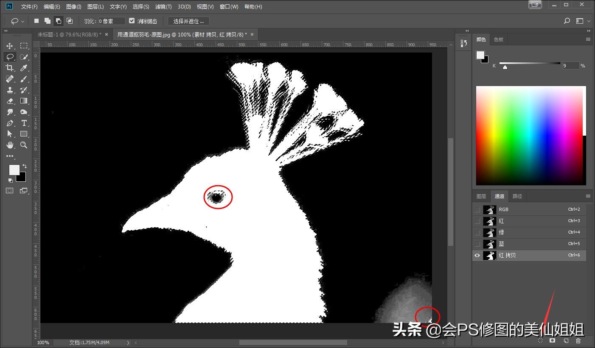Open the channels panel options menu
Screen dimensions: 595x348
588,196
